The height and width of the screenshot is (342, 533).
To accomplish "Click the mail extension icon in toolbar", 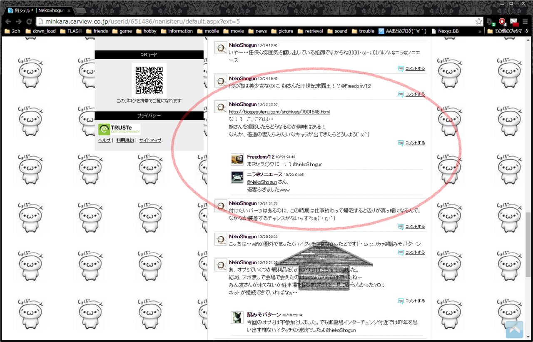I will coord(514,22).
